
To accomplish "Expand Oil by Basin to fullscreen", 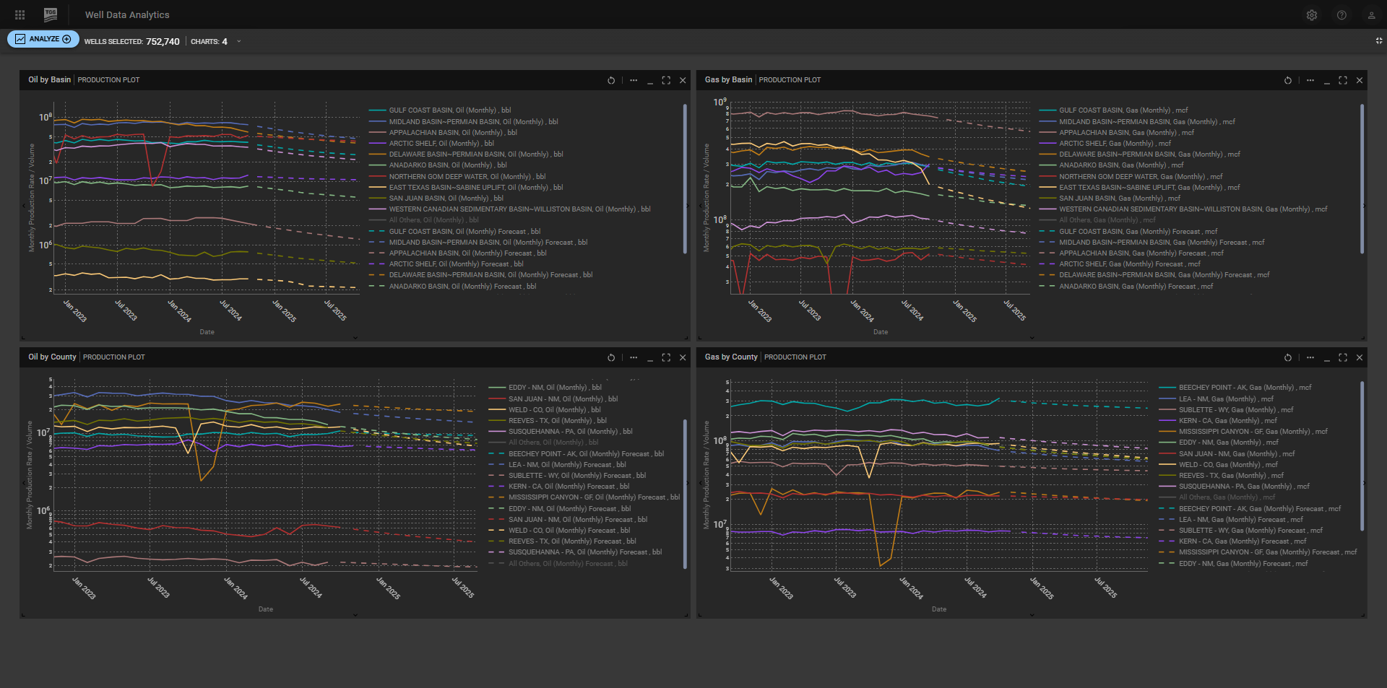I will point(666,80).
